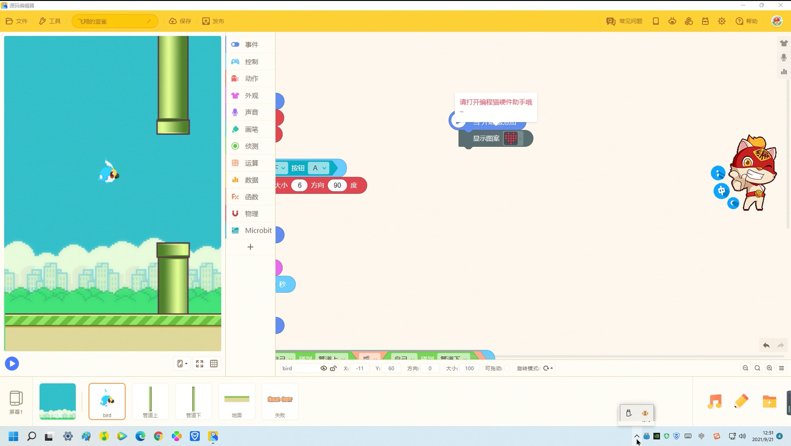The image size is (791, 446).
Task: Open Windows Start menu
Action: coord(13,436)
